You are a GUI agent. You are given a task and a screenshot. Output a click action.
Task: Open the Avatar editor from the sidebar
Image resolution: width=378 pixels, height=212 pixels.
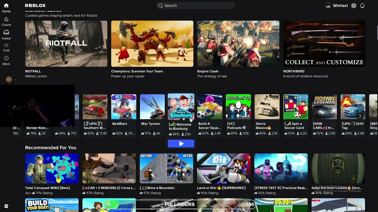click(6, 35)
